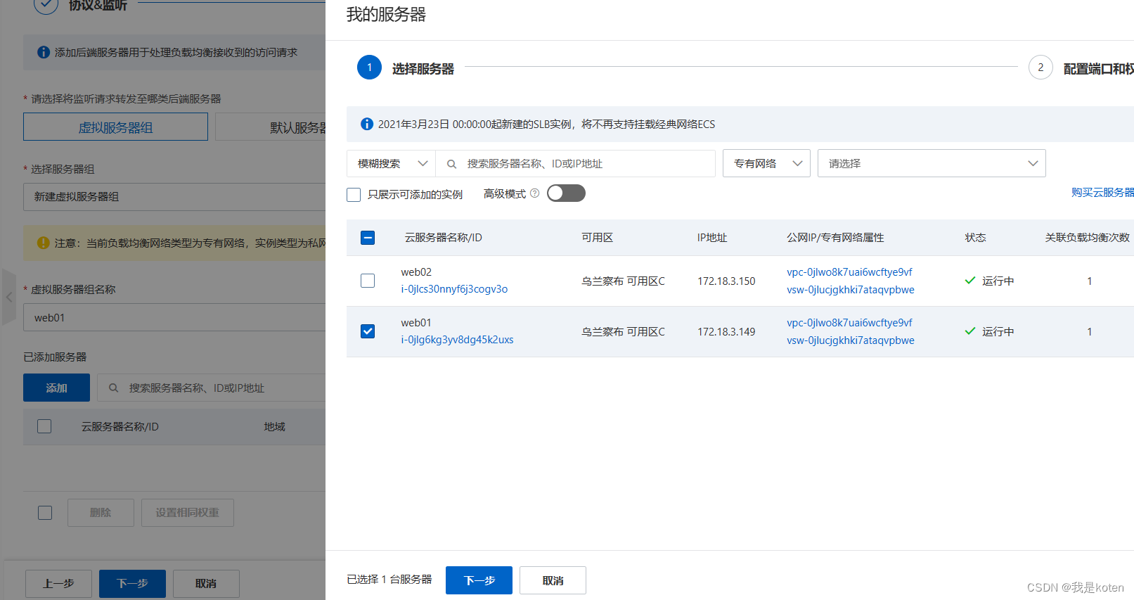This screenshot has height=600, width=1134.
Task: Click the search magnifier in the server search box
Action: [452, 164]
